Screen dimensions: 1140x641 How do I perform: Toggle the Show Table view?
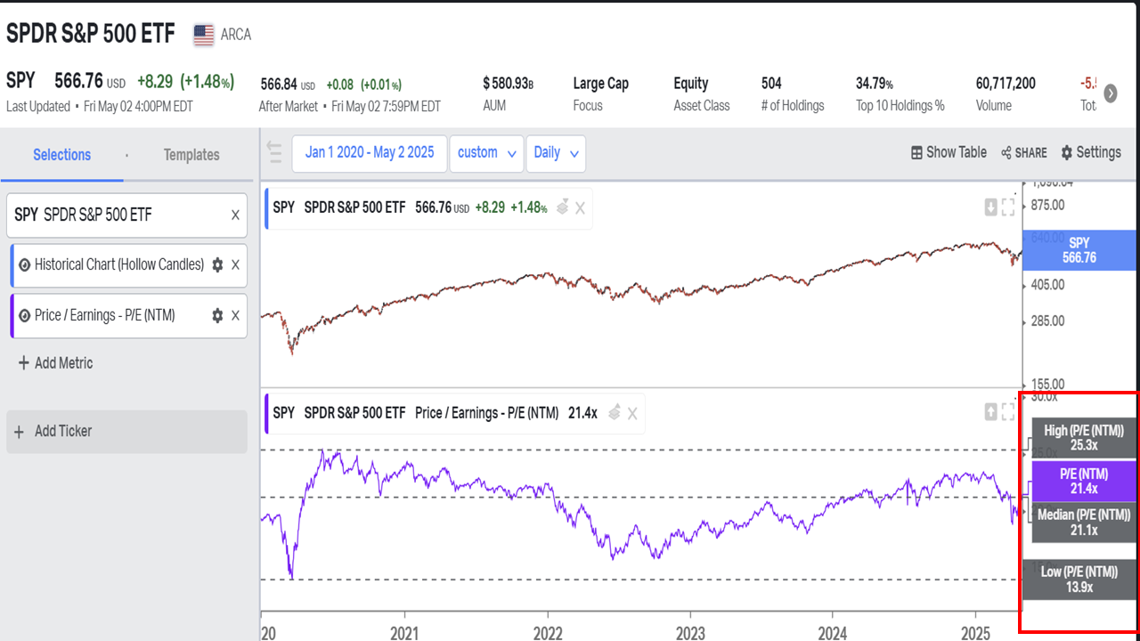[x=949, y=152]
